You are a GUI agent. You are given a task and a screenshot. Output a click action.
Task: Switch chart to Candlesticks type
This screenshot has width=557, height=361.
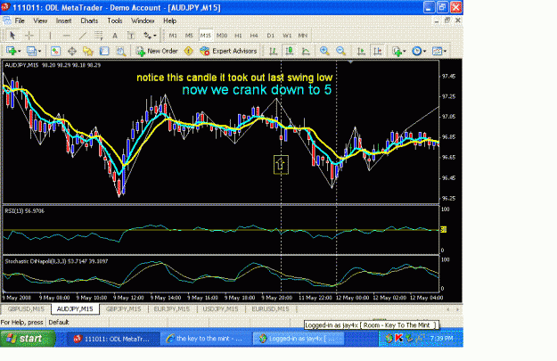point(290,51)
